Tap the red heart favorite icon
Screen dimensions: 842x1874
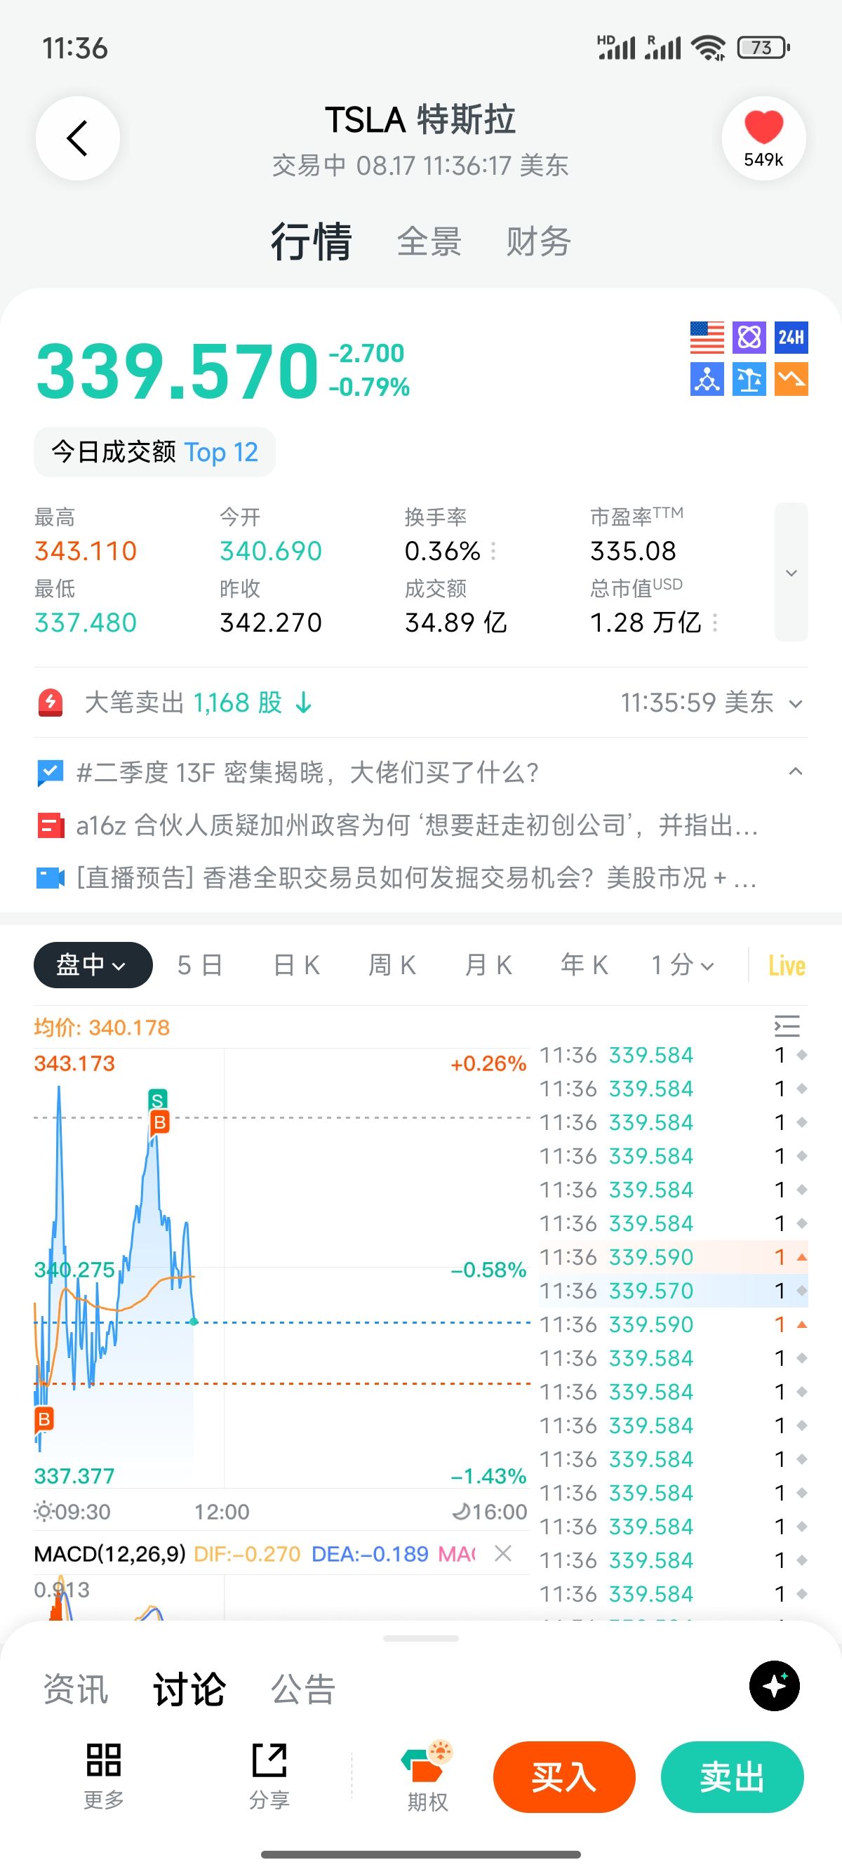tap(763, 138)
